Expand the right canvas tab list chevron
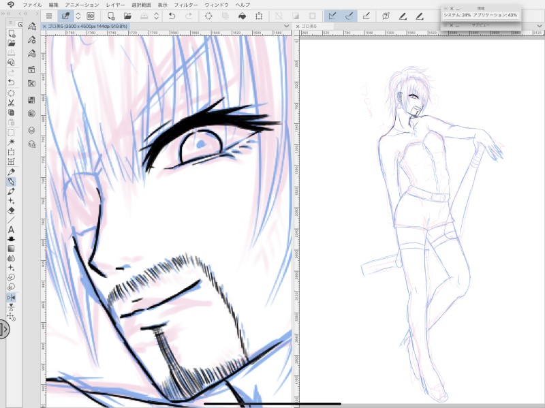The width and height of the screenshot is (545, 408). (540, 26)
